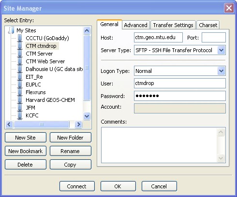237x197 pixels.
Task: Click the server icon beside JFM
Action: (20, 108)
